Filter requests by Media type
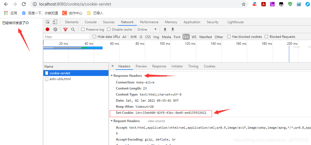Image resolution: width=311 pixels, height=145 pixels. point(166,37)
